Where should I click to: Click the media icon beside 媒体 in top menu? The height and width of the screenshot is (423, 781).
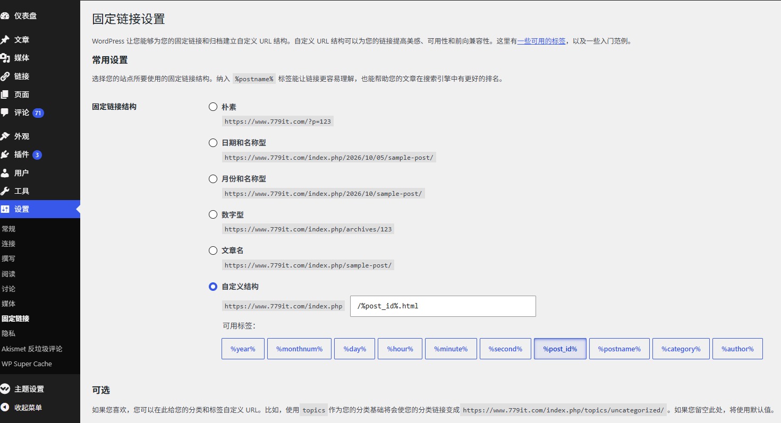coord(5,58)
